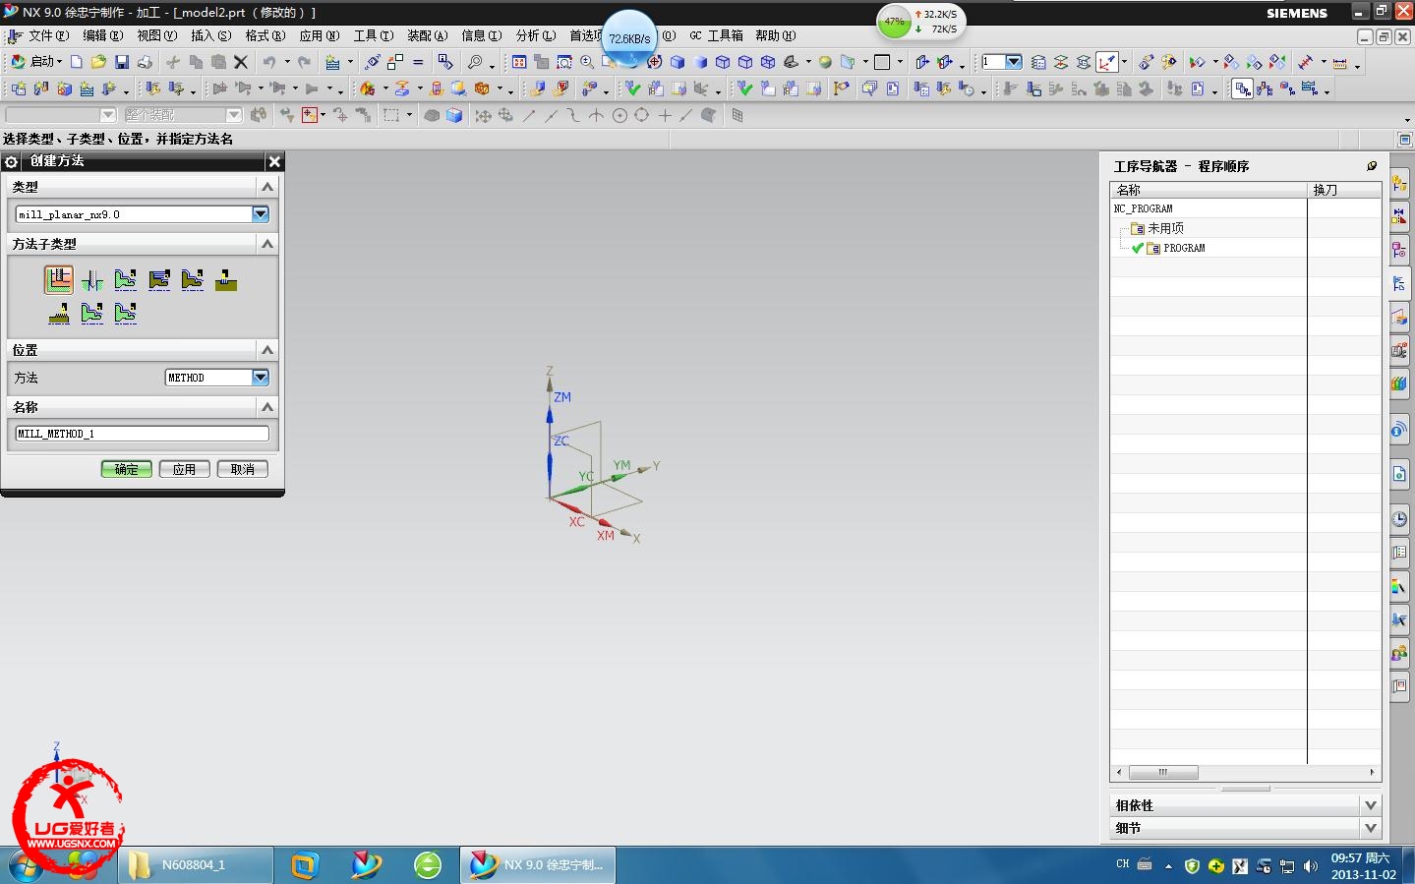The width and height of the screenshot is (1415, 884).
Task: Open the 插入 menu
Action: pyautogui.click(x=210, y=35)
